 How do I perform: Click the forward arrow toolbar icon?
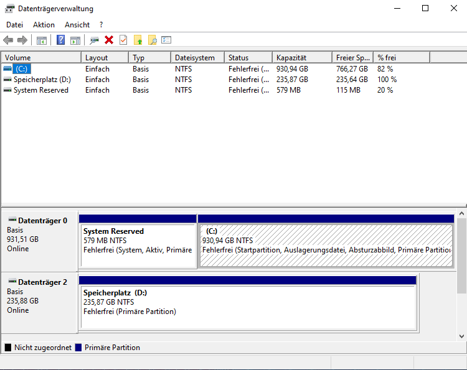click(x=22, y=40)
